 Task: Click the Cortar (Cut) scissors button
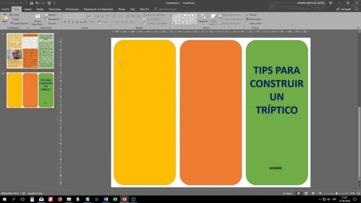[x=14, y=15]
